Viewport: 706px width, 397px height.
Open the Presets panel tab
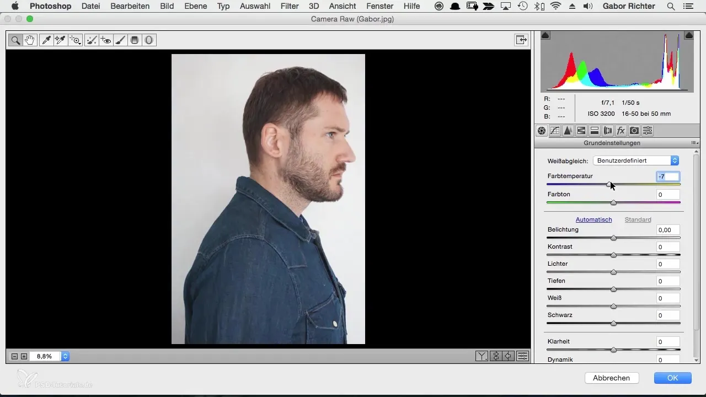648,131
